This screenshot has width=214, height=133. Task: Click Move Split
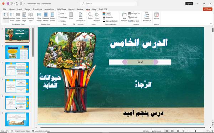[x=134, y=21]
